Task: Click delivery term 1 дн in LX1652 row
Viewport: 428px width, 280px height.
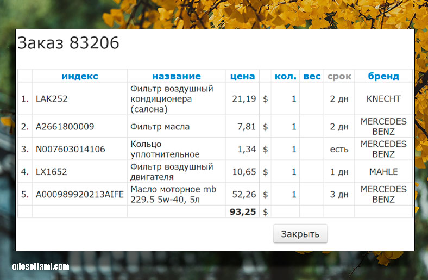Action: (x=339, y=172)
